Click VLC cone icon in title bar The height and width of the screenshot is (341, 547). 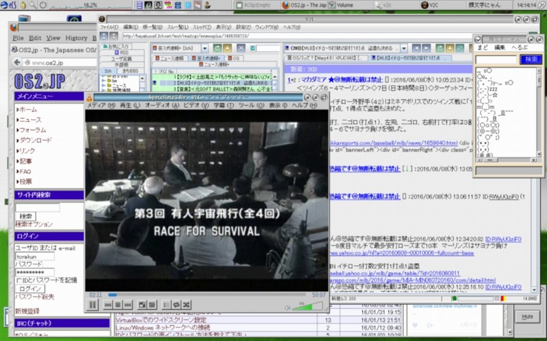(90, 98)
